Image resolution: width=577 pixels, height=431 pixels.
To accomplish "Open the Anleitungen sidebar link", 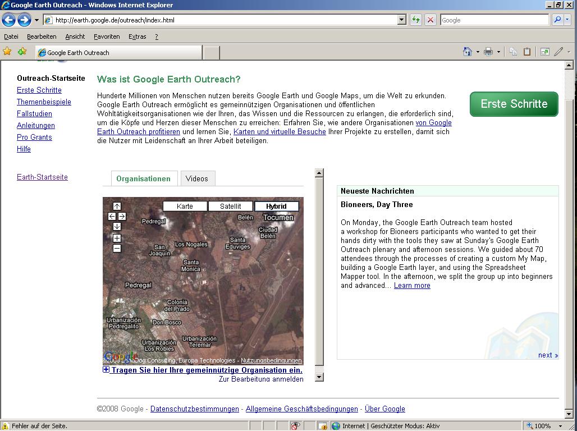I will [x=36, y=126].
